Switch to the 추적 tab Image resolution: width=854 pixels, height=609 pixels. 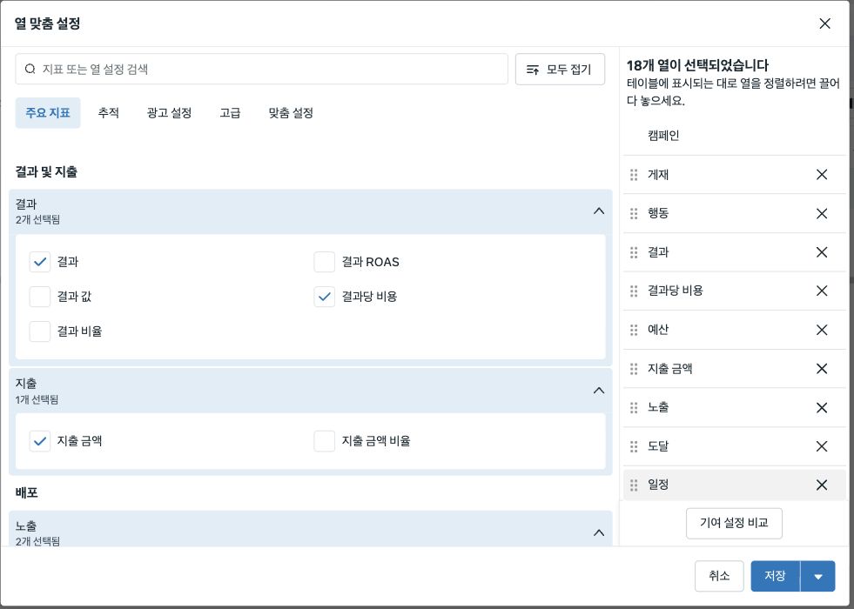[x=109, y=112]
